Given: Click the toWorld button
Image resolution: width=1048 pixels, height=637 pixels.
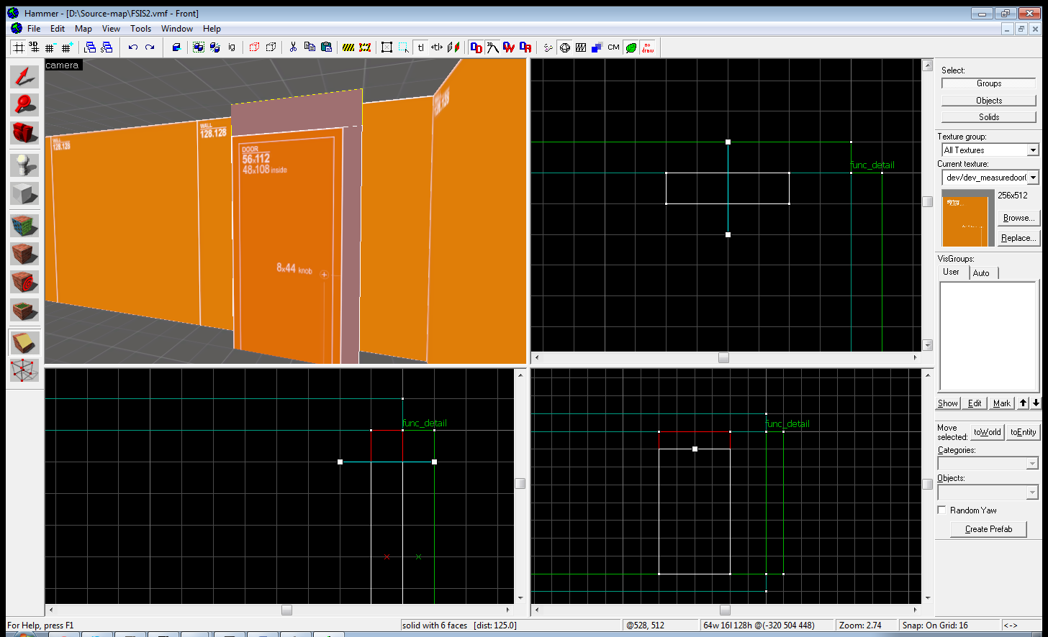Looking at the screenshot, I should click(x=987, y=431).
